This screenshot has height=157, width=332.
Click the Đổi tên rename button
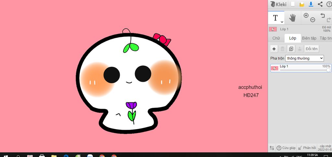pyautogui.click(x=312, y=49)
